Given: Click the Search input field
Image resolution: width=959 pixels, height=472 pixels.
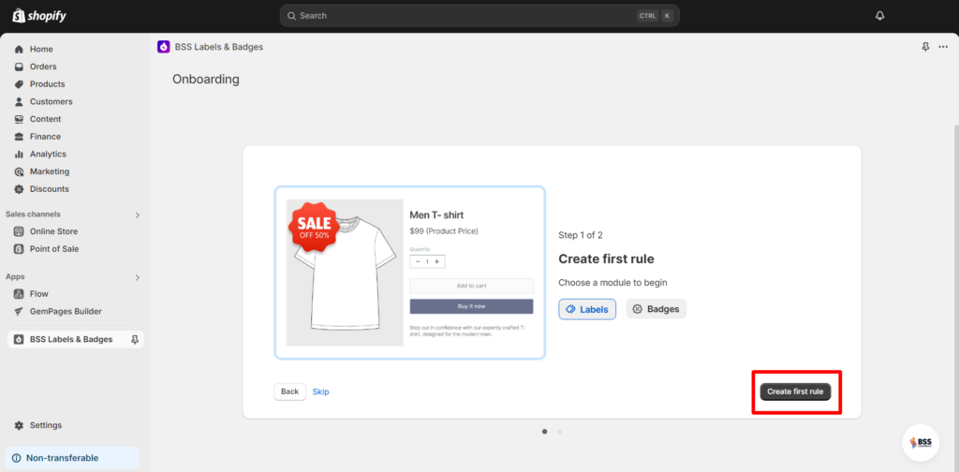Looking at the screenshot, I should click(479, 16).
